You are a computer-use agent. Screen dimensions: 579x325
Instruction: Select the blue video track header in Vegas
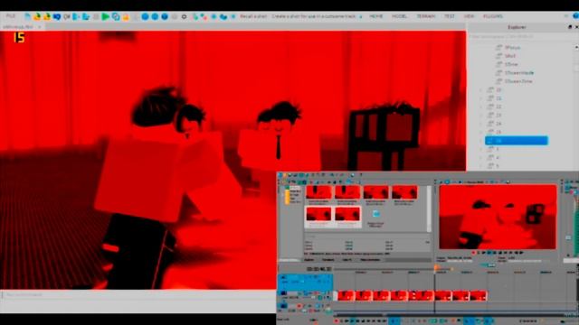click(x=306, y=282)
